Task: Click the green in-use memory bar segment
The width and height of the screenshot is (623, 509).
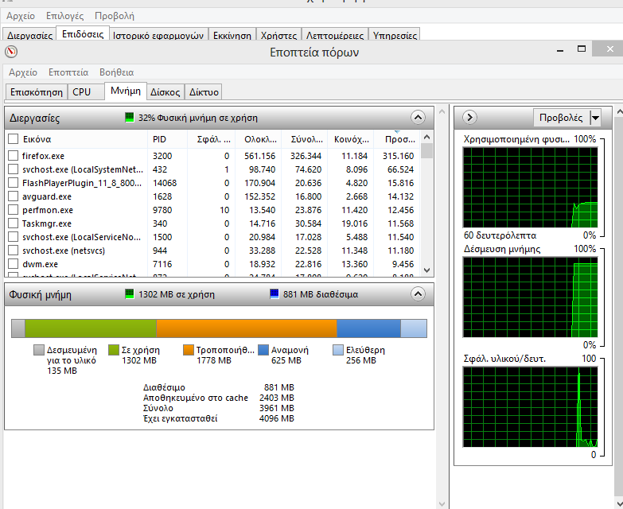Action: (91, 328)
